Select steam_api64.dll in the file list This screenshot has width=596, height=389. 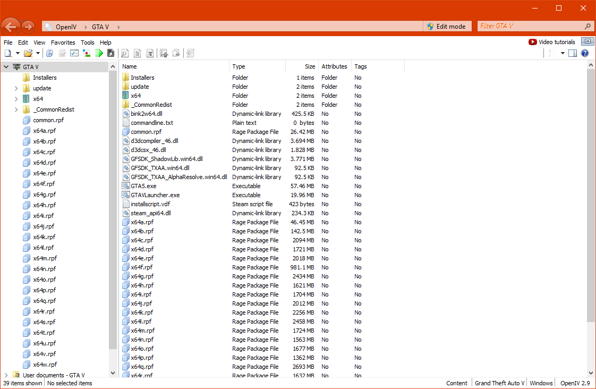[x=150, y=213]
